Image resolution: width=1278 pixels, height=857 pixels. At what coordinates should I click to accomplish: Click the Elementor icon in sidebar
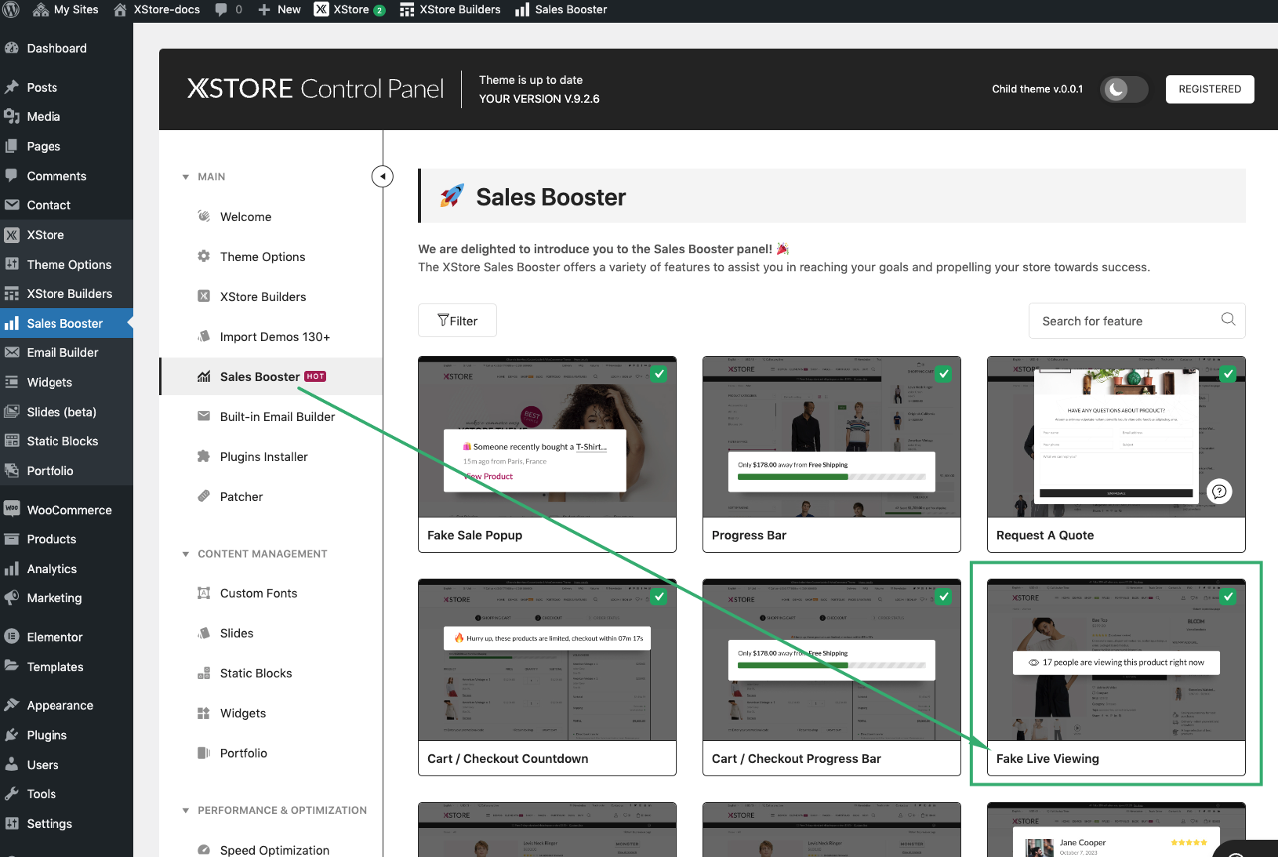12,637
